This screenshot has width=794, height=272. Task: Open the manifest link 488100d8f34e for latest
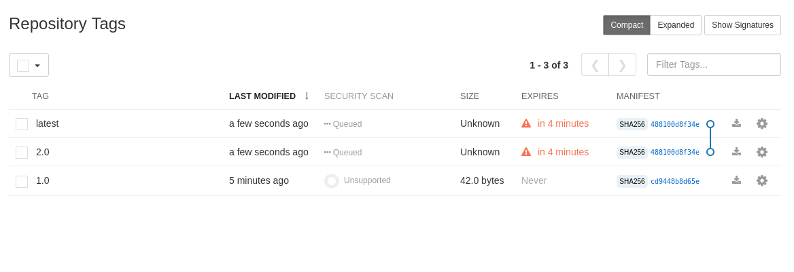coord(674,124)
